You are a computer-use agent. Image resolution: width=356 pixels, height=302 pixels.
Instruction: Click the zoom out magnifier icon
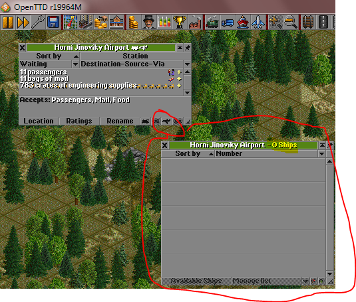(x=291, y=22)
